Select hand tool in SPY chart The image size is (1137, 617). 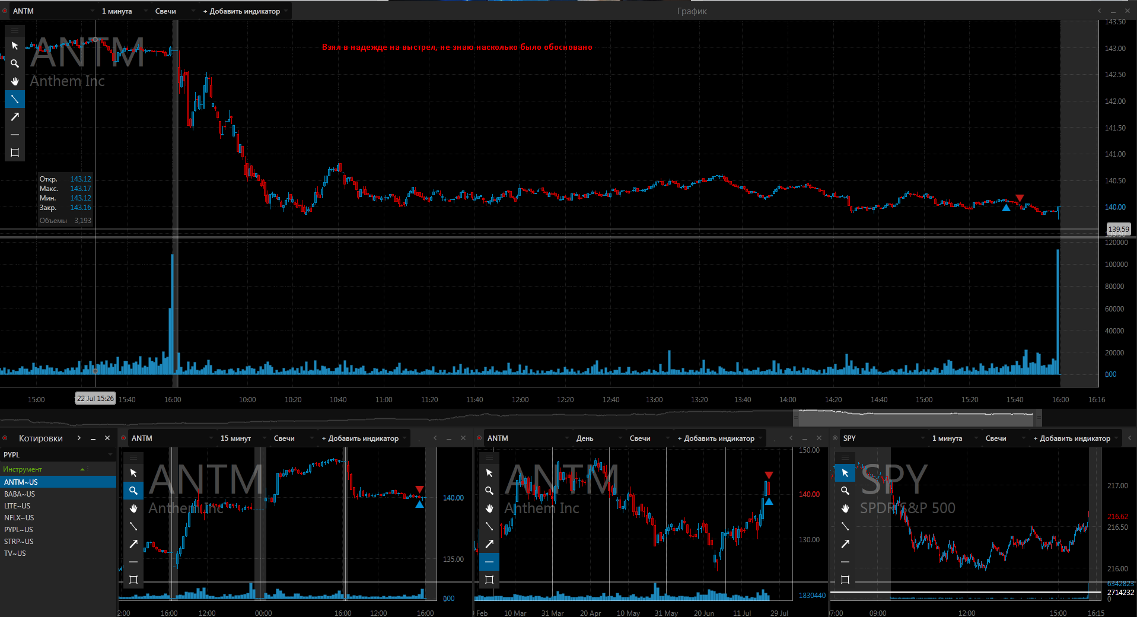click(845, 508)
